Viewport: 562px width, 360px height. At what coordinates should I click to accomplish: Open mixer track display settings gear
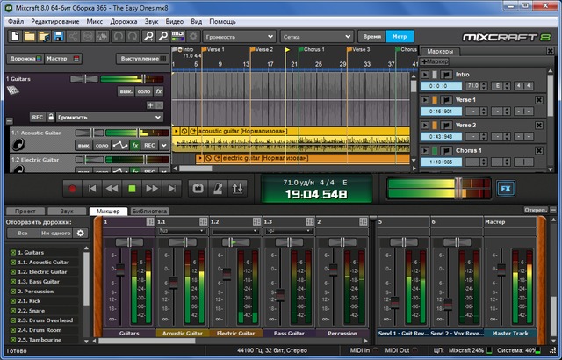point(80,234)
